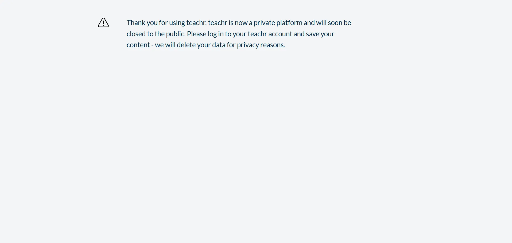
Task: Click the "save your" text
Action: [x=320, y=34]
